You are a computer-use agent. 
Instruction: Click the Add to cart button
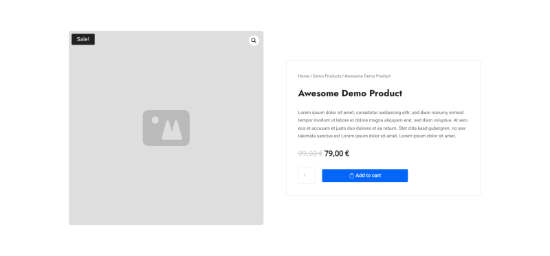tap(365, 176)
